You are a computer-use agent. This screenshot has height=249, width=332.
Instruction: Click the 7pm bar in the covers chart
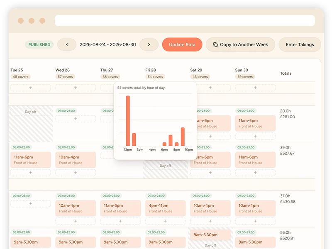(171, 140)
